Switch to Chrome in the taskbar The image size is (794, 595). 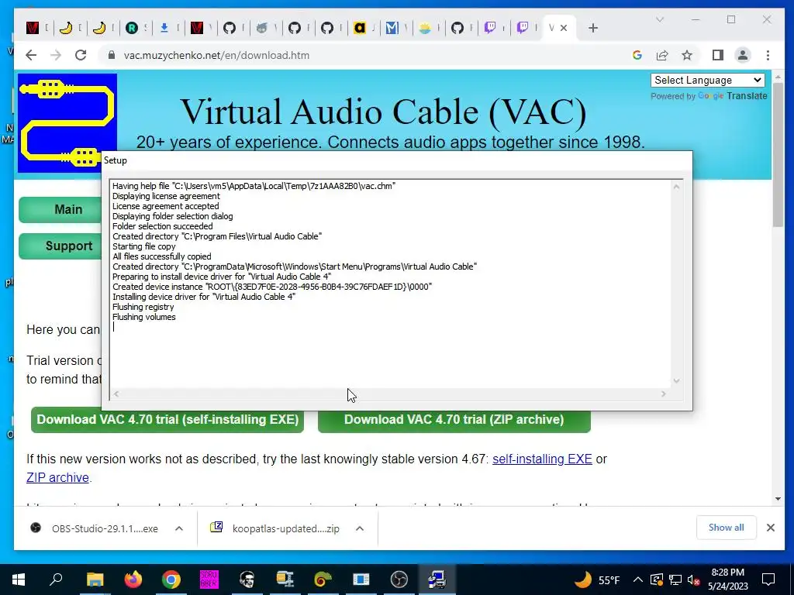pos(171,580)
